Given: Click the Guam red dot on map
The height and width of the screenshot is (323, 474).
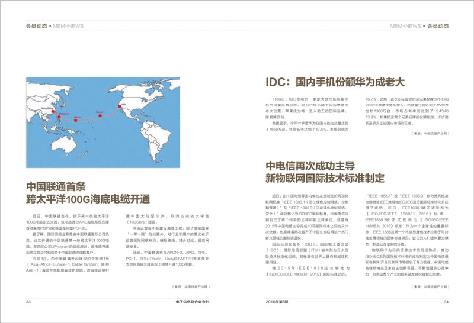Looking at the screenshot, I should point(76,121).
